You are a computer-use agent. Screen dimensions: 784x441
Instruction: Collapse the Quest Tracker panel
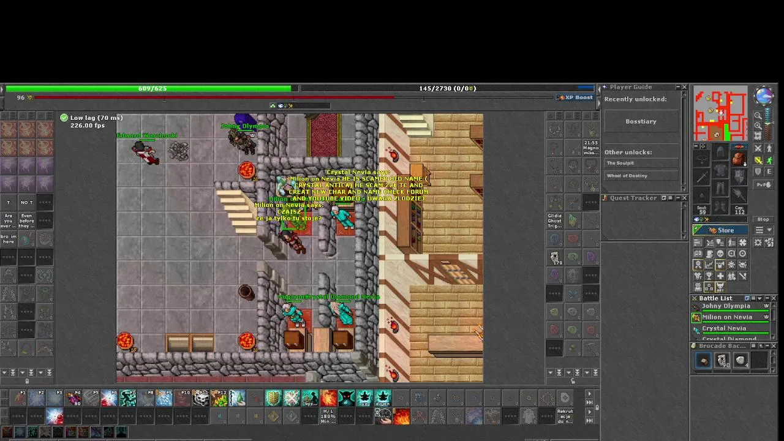point(678,198)
